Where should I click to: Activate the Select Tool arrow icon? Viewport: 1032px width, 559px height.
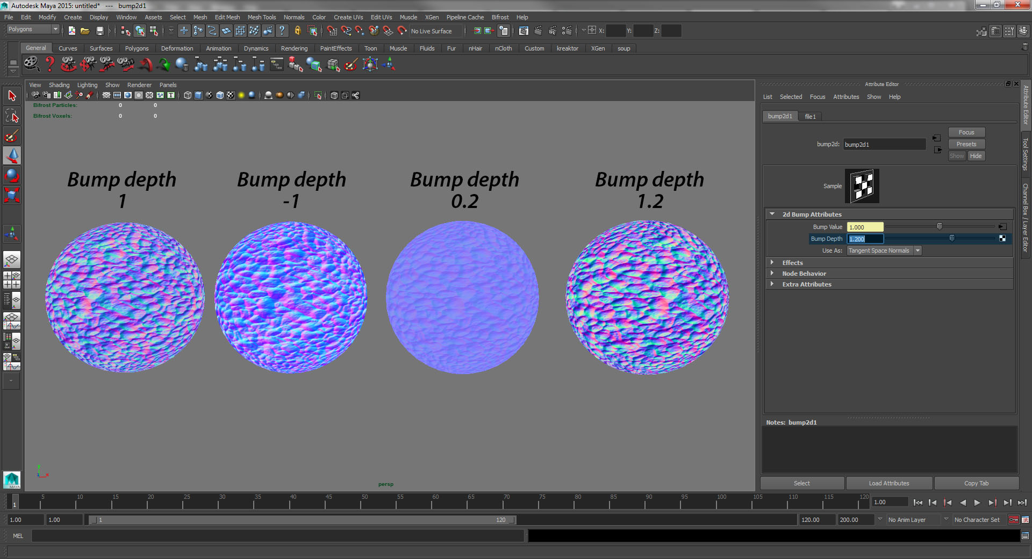pyautogui.click(x=11, y=95)
